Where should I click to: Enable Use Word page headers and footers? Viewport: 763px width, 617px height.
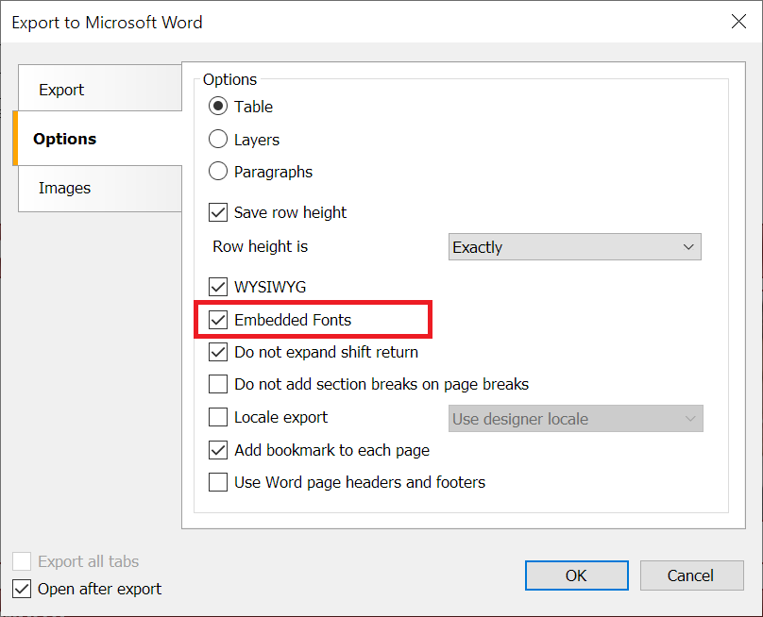218,482
